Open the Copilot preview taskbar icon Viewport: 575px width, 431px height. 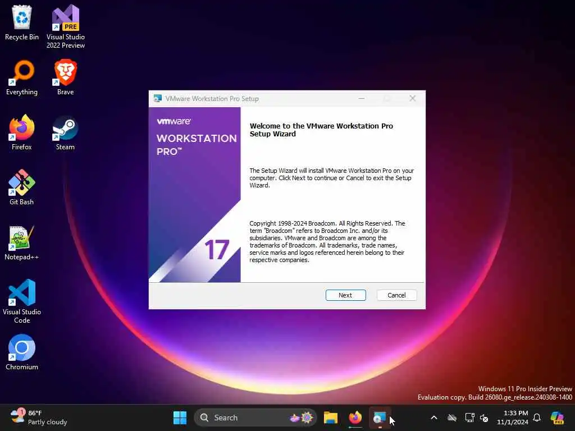coord(557,418)
